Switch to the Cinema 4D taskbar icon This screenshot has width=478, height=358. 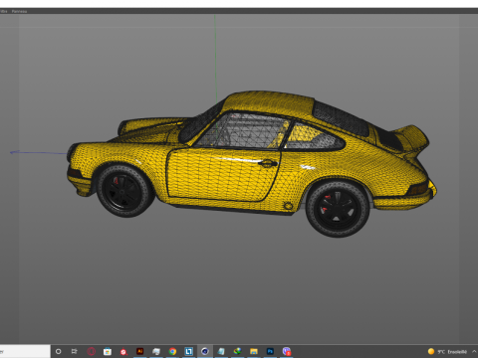[205, 351]
